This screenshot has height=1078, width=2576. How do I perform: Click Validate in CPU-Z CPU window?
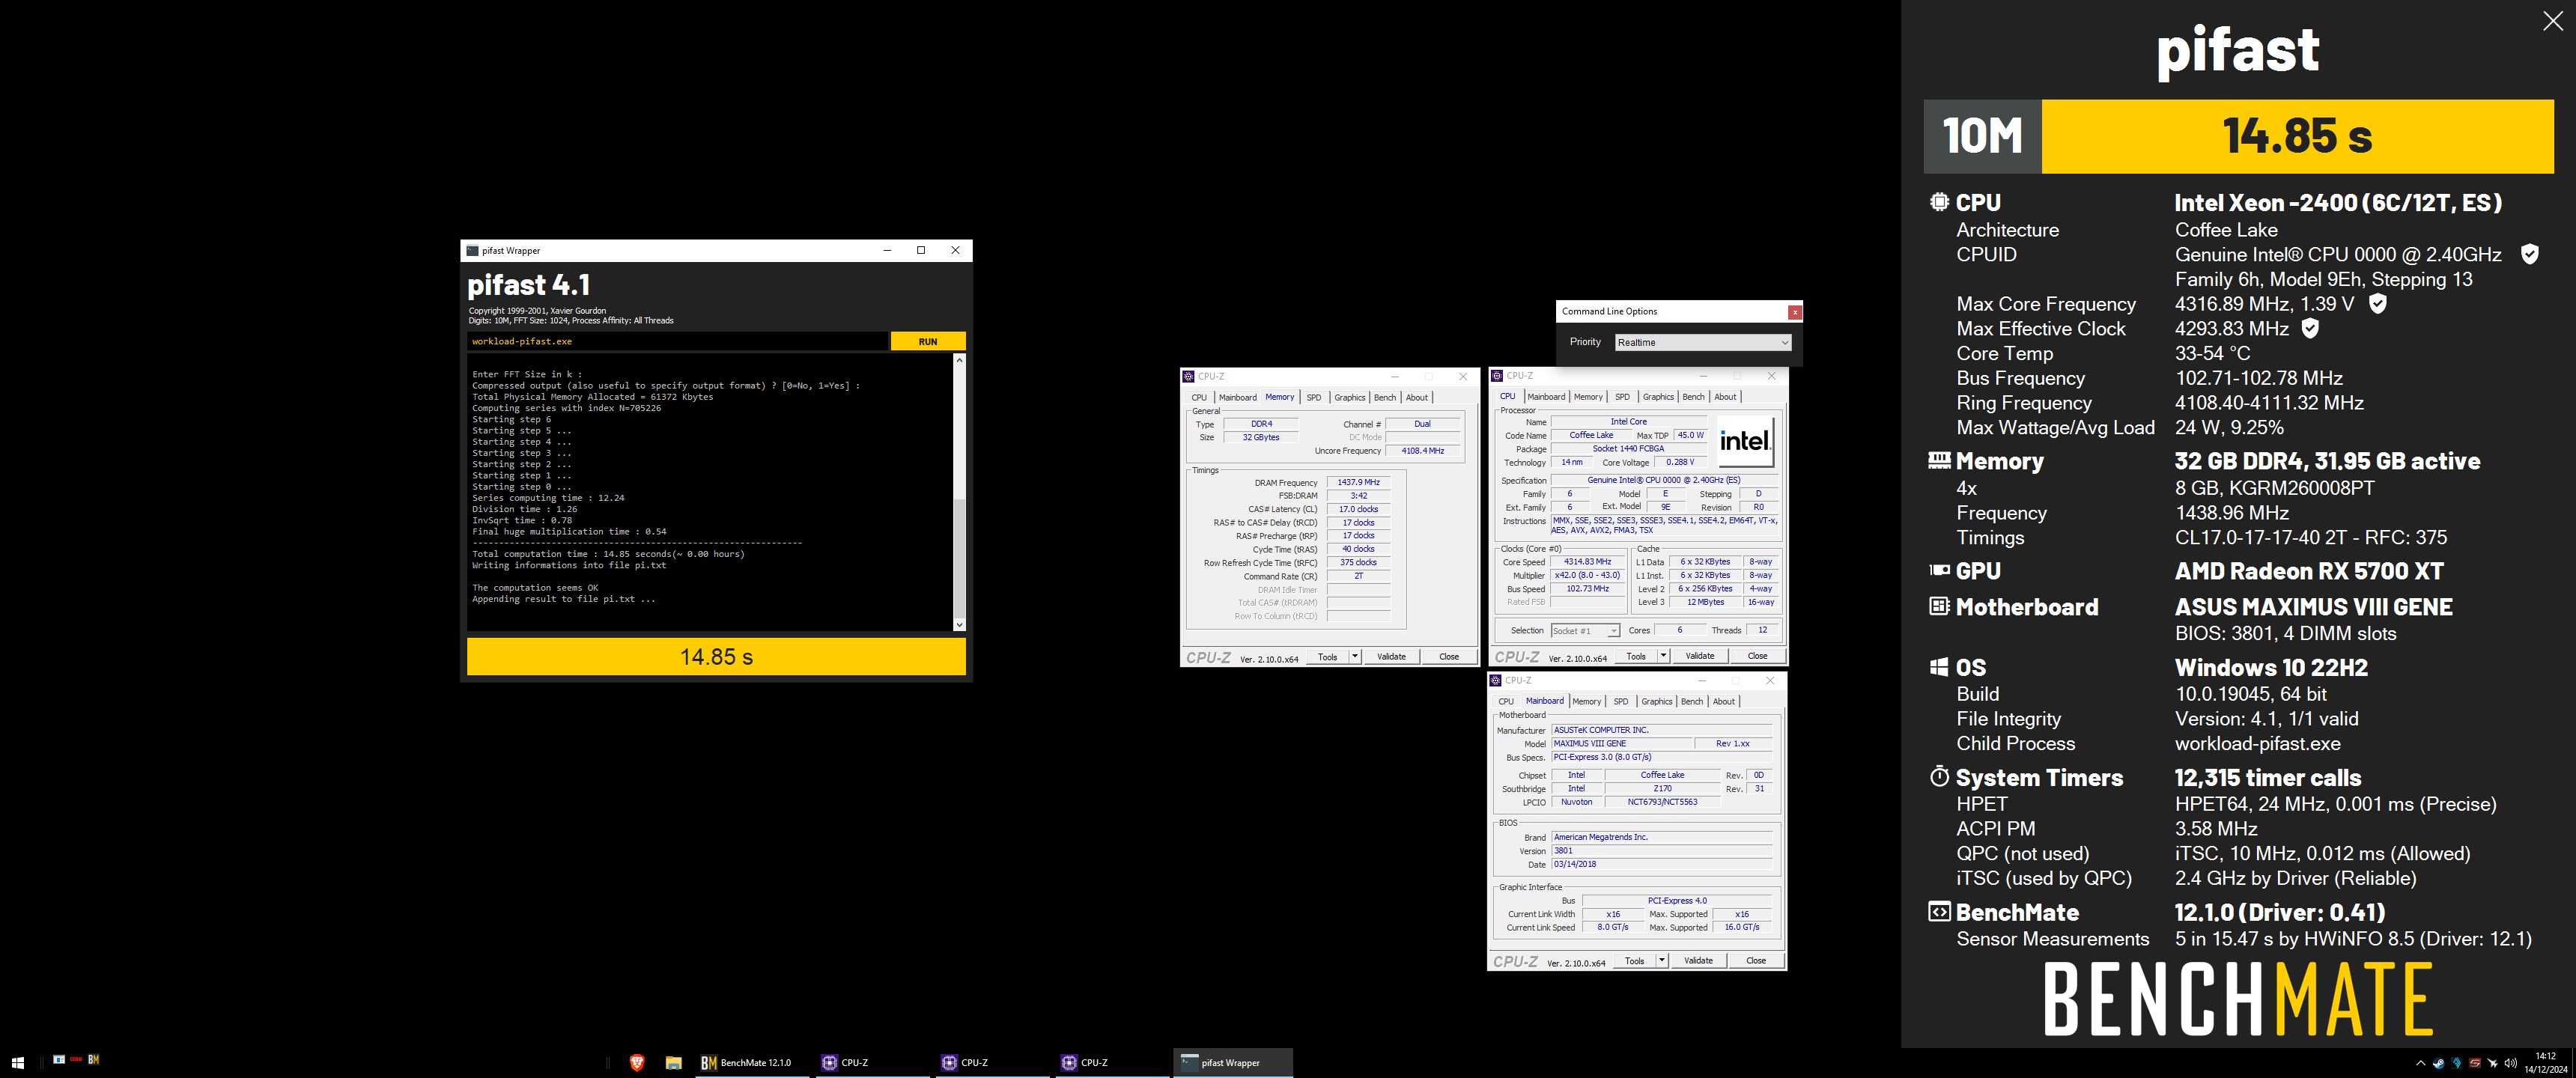pyautogui.click(x=1699, y=656)
